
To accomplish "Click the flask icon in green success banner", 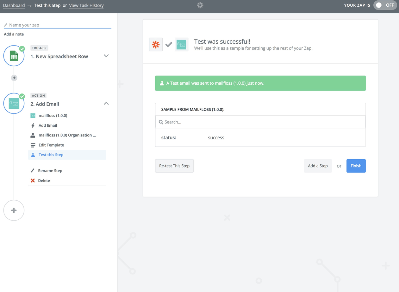I will [162, 83].
